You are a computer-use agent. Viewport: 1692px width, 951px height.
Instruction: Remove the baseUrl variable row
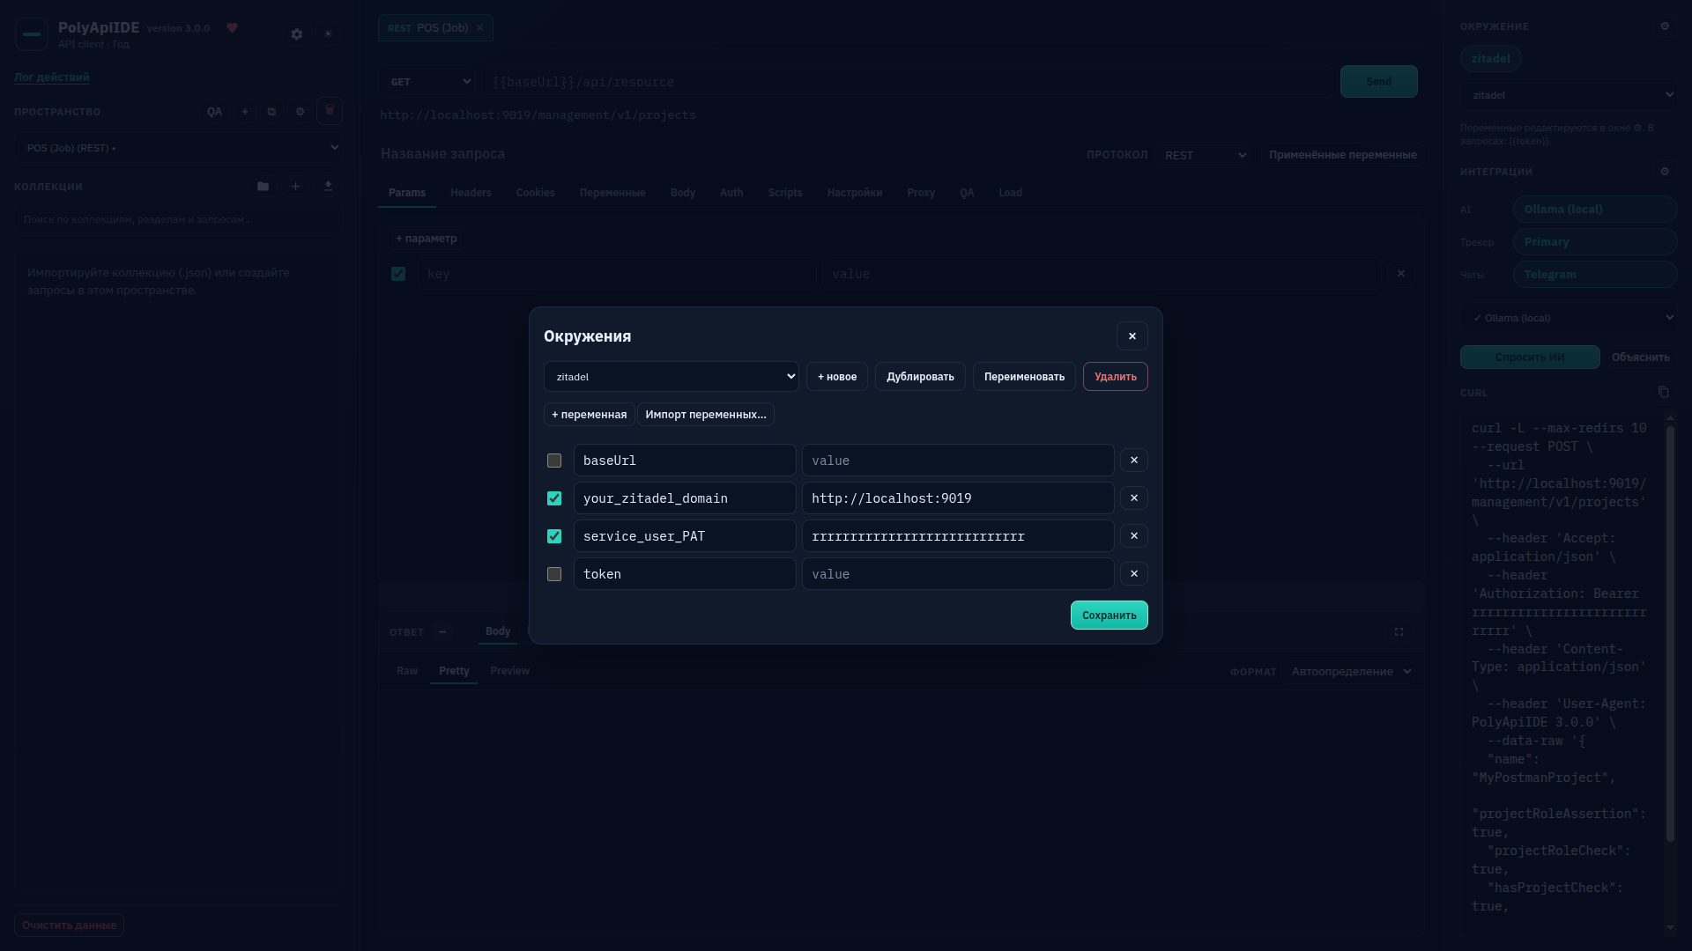click(1133, 461)
